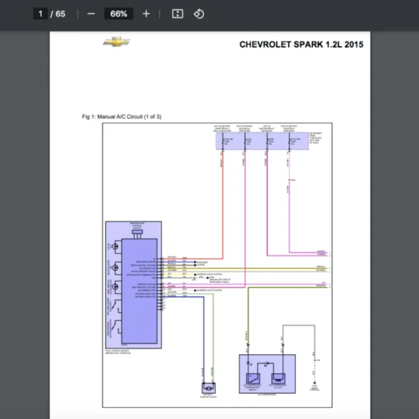Screen dimensions: 419x419
Task: Click the zoom in plus button
Action: [x=146, y=14]
